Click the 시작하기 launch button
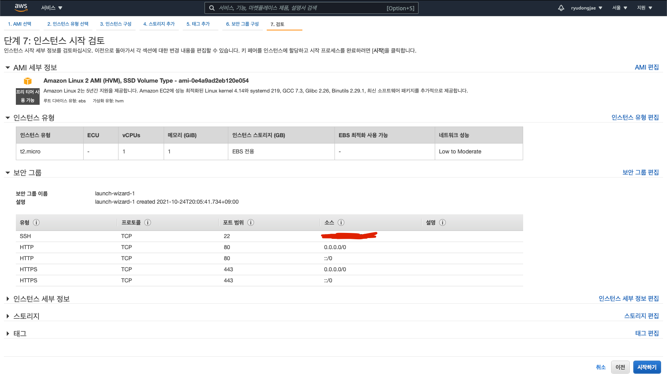The height and width of the screenshot is (382, 667). 647,367
